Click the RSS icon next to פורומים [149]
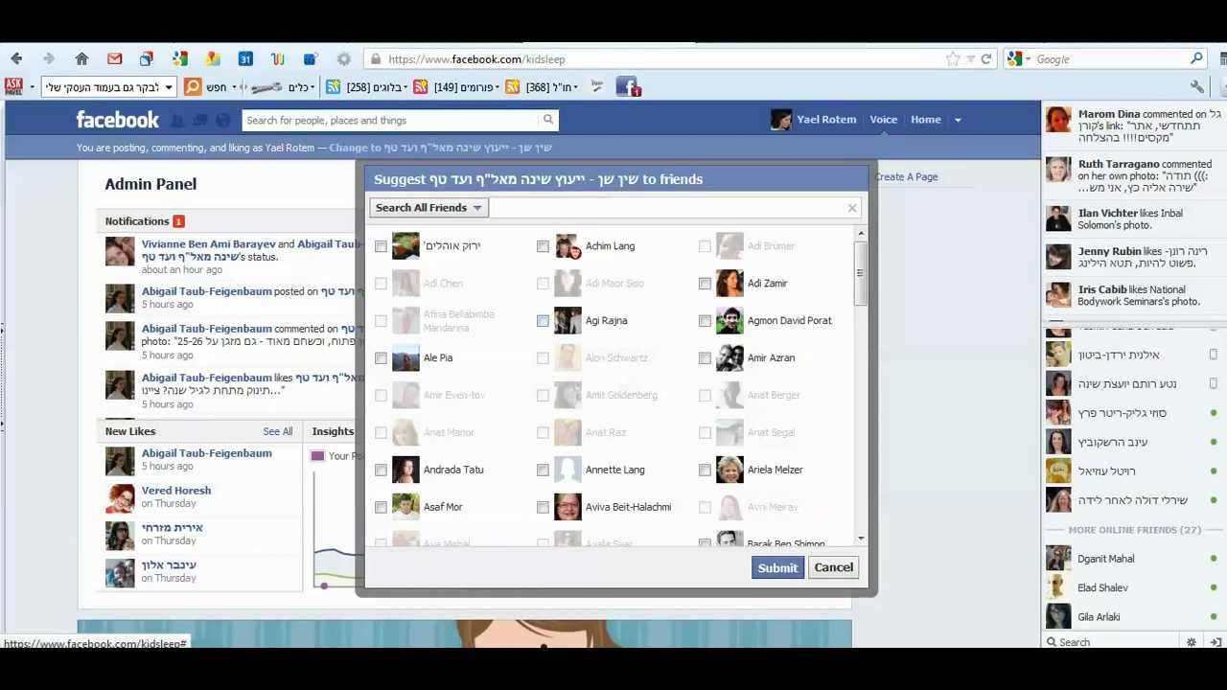 [423, 87]
